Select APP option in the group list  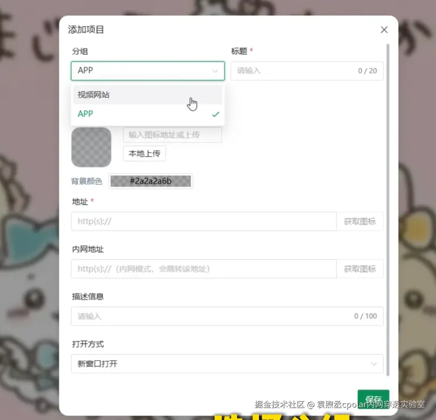click(x=148, y=114)
